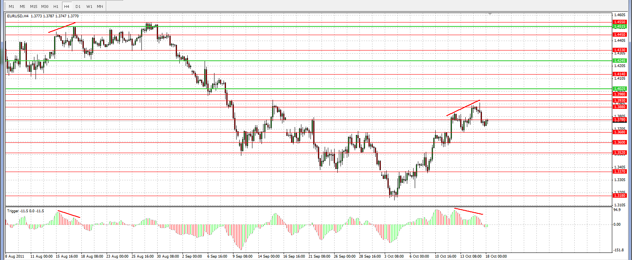The image size is (632, 260).
Task: Switch chart to M5 timeframe
Action: (x=23, y=6)
